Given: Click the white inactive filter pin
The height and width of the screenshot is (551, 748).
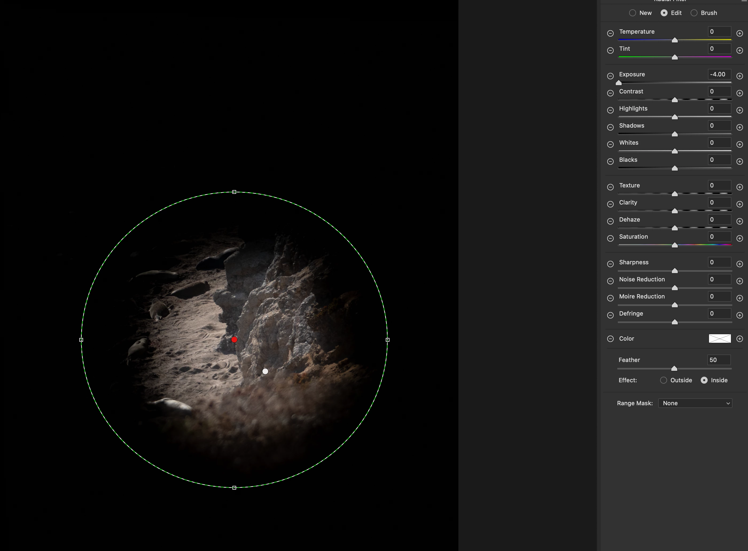Looking at the screenshot, I should (265, 371).
